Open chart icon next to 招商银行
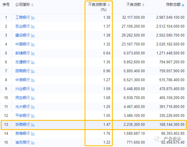 (x=33, y=71)
